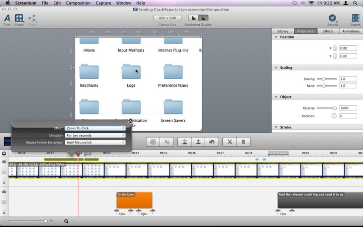Open the Mouse Follow Behaviour dropdown
The height and width of the screenshot is (227, 363).
pyautogui.click(x=95, y=143)
